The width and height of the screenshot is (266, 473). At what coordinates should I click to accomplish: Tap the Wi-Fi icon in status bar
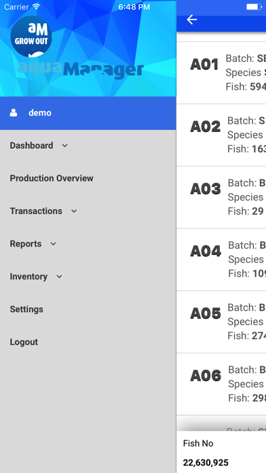[x=37, y=7]
